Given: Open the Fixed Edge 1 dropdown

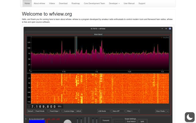Looking at the screenshot, I should click(x=56, y=111).
